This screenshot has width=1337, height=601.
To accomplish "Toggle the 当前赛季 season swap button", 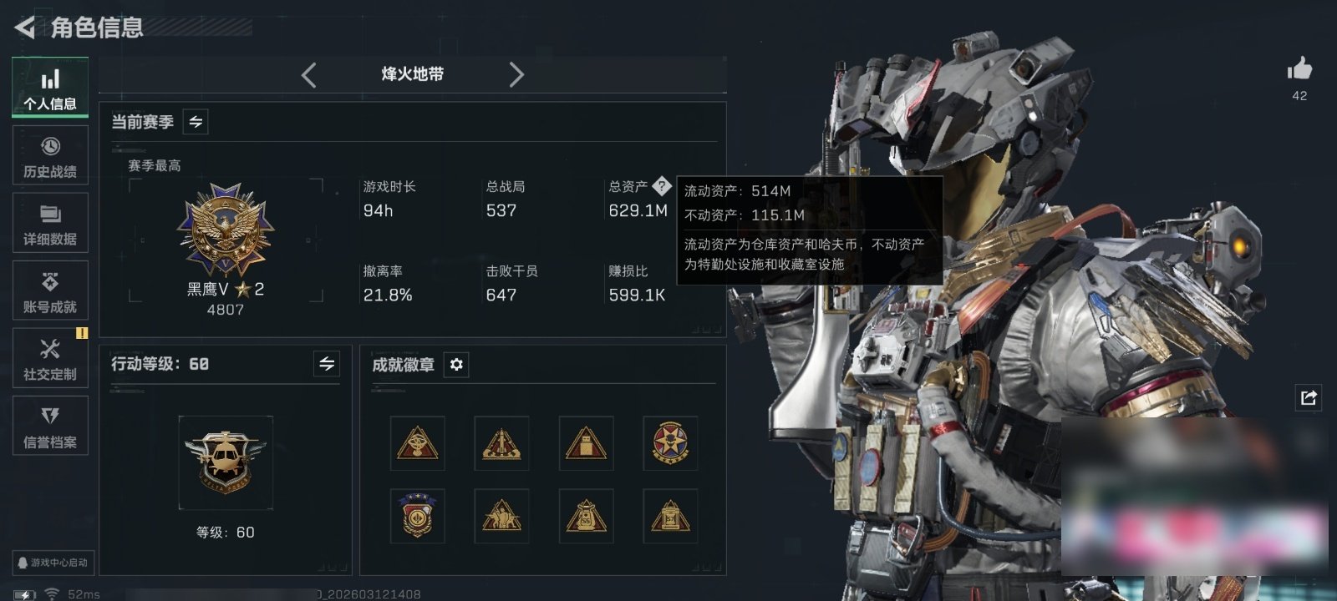I will tap(196, 122).
